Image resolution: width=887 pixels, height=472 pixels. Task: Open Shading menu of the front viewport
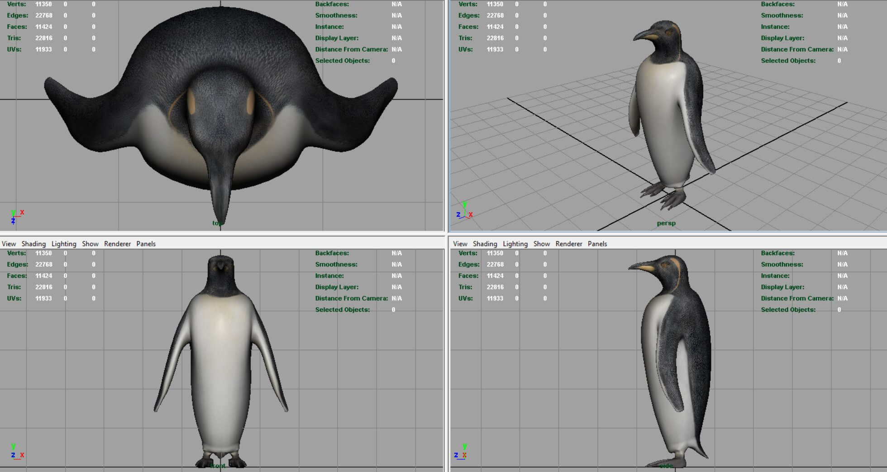click(33, 243)
